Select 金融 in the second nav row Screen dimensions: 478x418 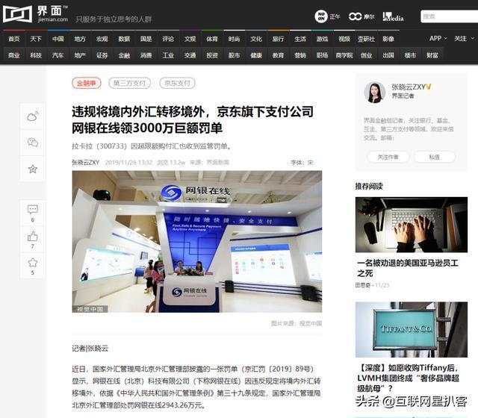tap(124, 55)
